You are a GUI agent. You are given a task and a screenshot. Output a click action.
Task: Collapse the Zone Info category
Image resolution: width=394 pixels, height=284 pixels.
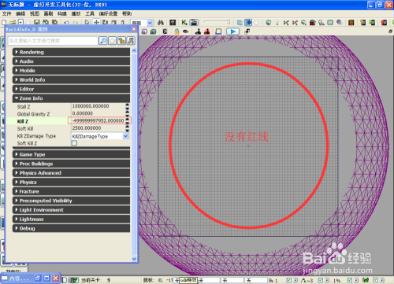click(71, 98)
